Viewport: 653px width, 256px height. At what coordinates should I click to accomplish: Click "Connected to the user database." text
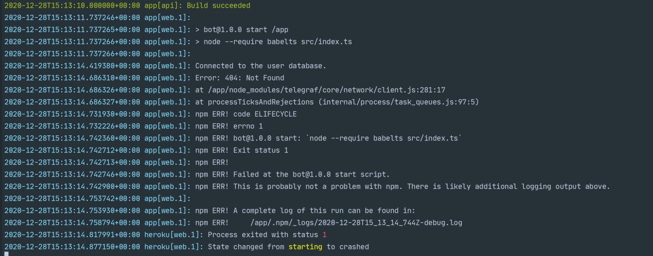pyautogui.click(x=260, y=66)
